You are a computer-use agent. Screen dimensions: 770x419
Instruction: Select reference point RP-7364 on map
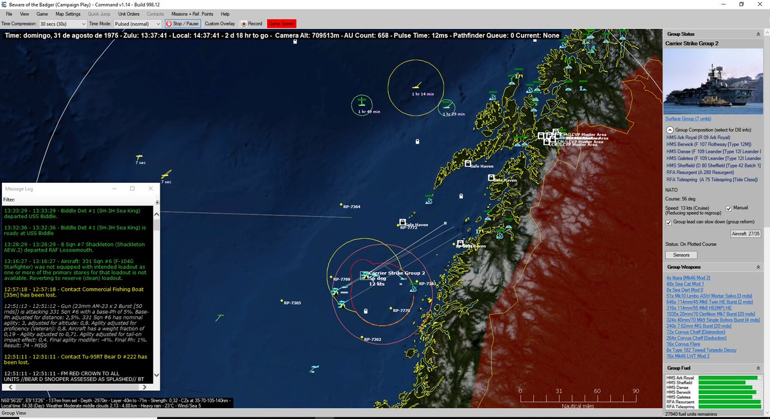pos(341,205)
